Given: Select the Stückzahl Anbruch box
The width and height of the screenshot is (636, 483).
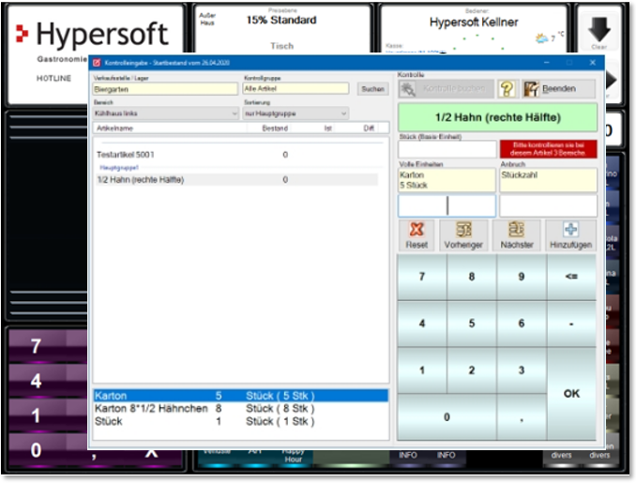Looking at the screenshot, I should click(548, 180).
